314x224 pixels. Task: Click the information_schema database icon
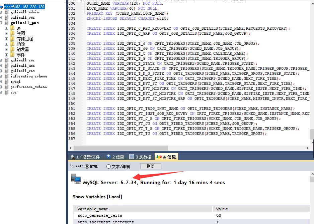[x=7, y=76]
